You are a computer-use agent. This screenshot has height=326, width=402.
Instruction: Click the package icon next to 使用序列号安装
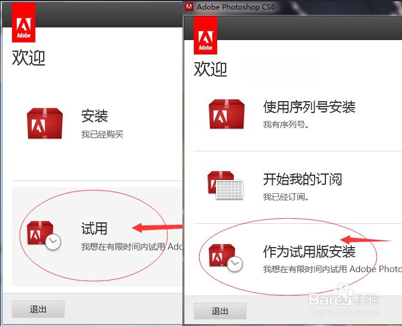[227, 114]
